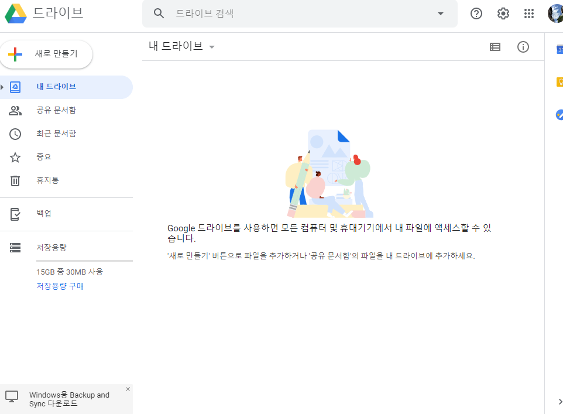Click the 중요 star icon
The image size is (563, 414).
click(15, 158)
